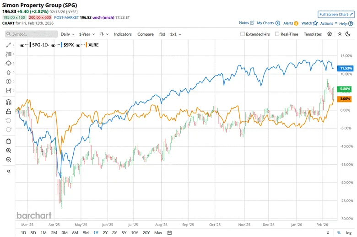Select the 5Y time range tab
This screenshot has height=237, width=357.
(124, 233)
